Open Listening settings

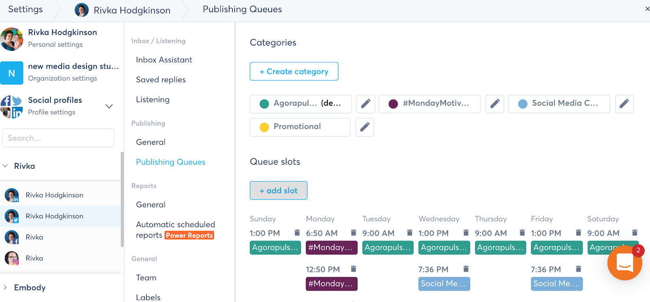click(153, 100)
